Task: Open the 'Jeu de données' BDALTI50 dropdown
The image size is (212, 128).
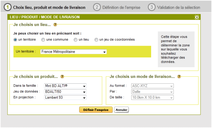Action: click(65, 92)
